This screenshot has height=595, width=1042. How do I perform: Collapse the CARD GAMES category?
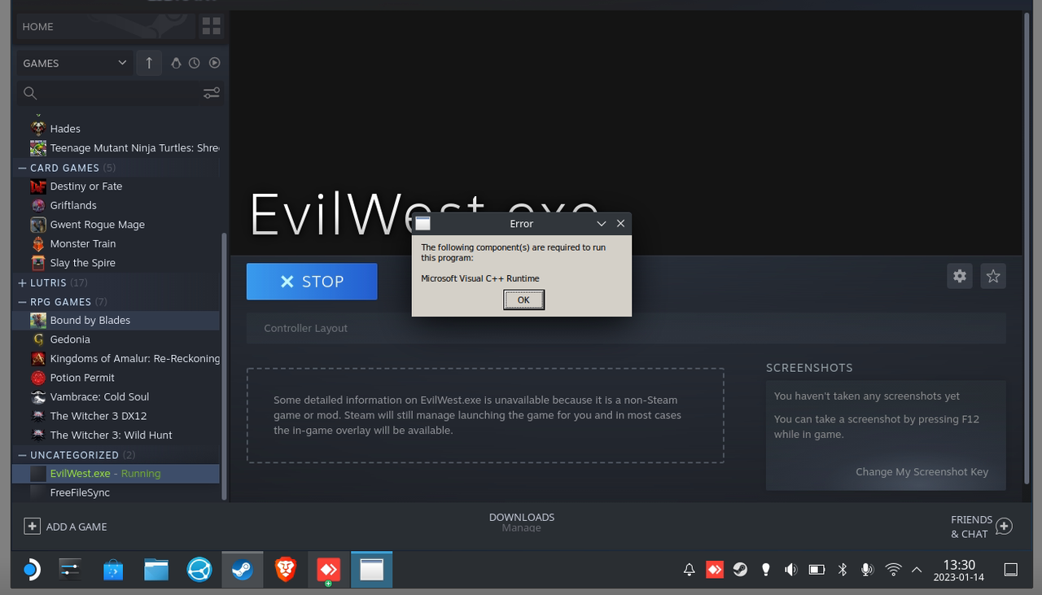pyautogui.click(x=22, y=168)
